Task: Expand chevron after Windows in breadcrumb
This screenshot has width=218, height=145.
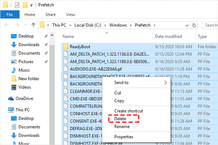Action: 131,25
